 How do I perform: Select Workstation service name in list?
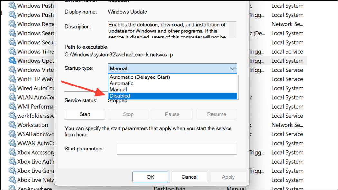pyautogui.click(x=33, y=125)
